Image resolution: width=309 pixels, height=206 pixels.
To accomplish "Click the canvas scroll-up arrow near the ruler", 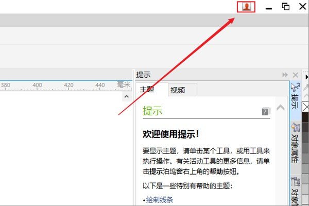I will 127,96.
